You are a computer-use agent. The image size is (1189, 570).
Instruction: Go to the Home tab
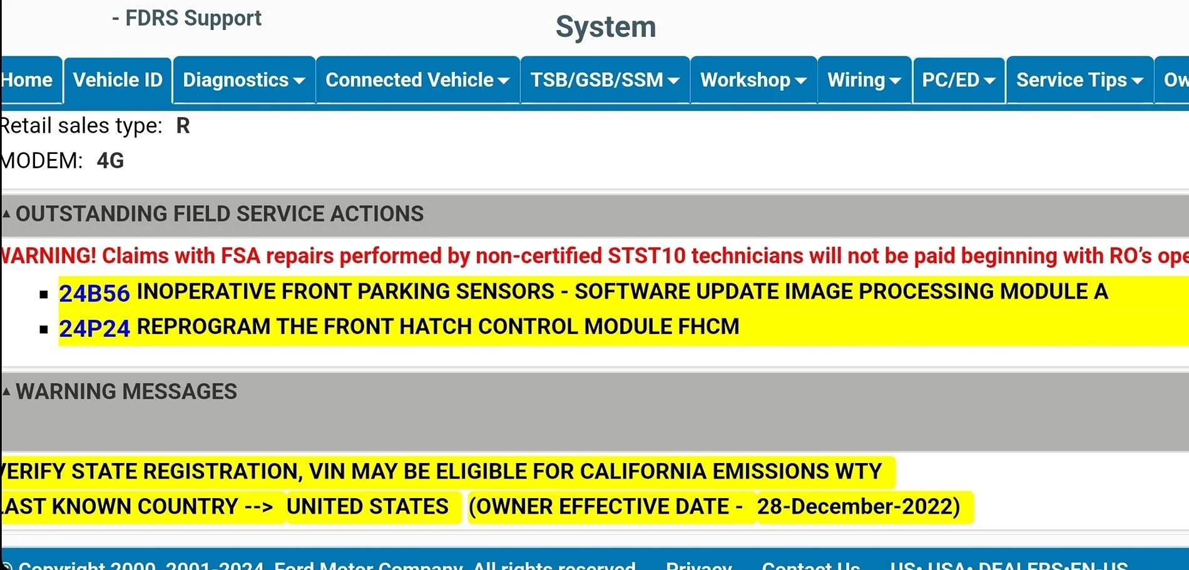pos(28,80)
